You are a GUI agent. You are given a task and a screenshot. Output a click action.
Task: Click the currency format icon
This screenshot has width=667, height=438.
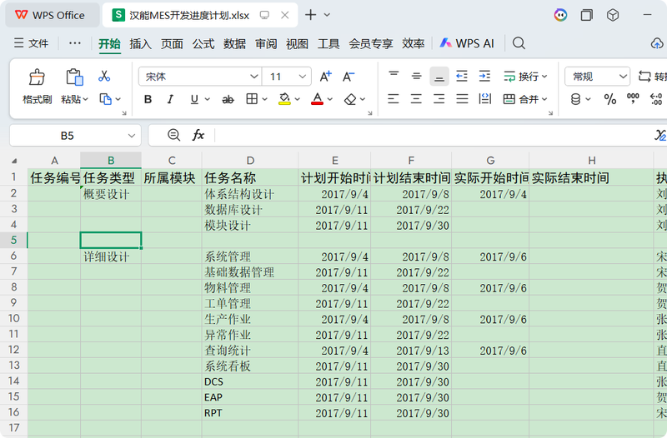tap(575, 99)
